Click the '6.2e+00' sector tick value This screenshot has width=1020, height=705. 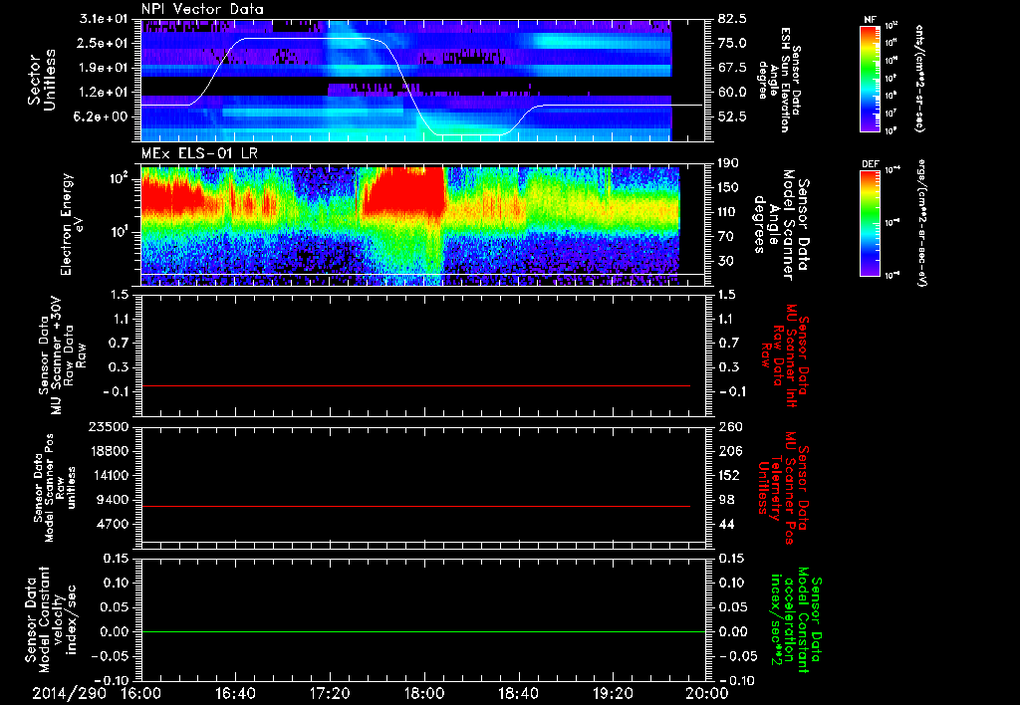pos(102,117)
